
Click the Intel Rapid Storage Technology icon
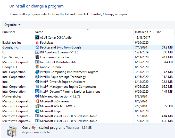click(x=37, y=77)
